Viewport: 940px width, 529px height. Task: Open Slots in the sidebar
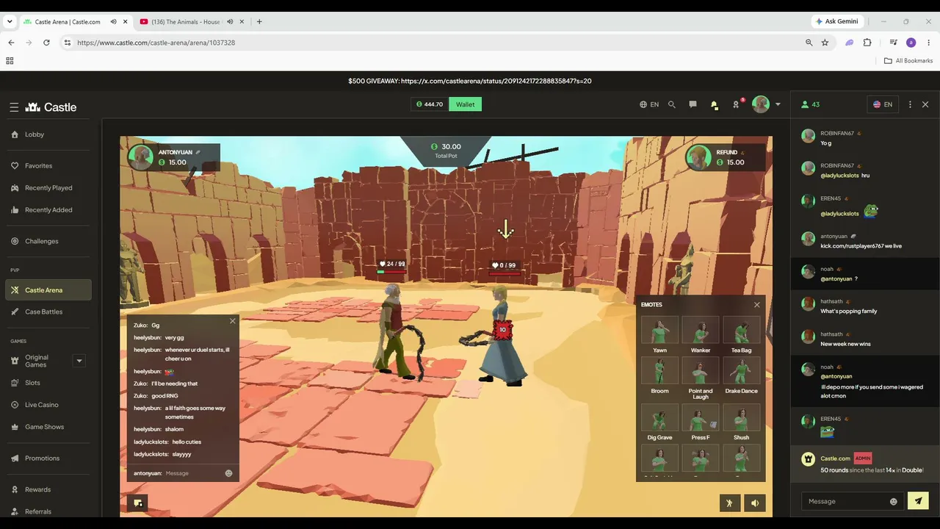click(32, 383)
